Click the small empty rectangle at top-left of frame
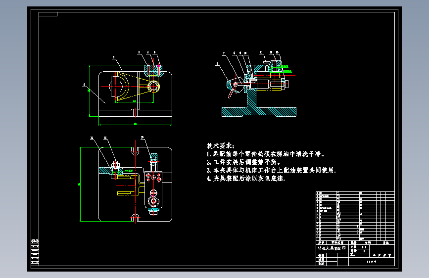 point(48,14)
